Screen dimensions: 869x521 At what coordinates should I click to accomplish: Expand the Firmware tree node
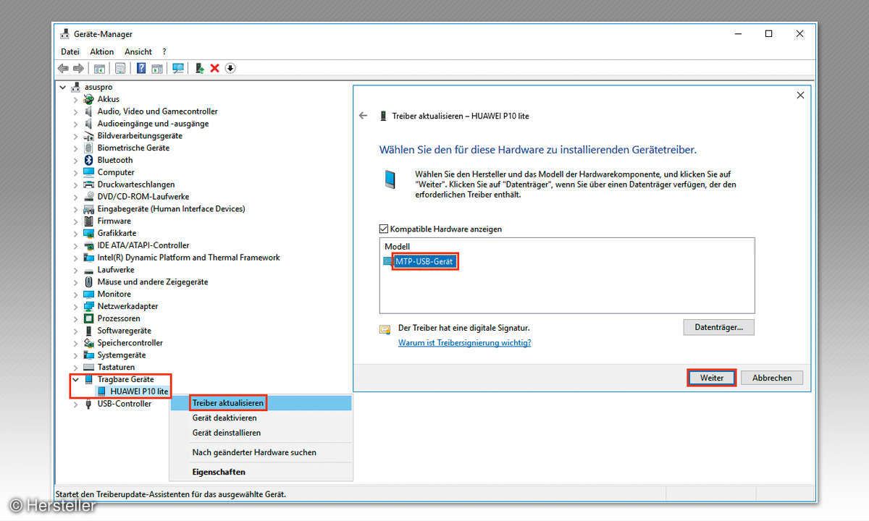75,221
